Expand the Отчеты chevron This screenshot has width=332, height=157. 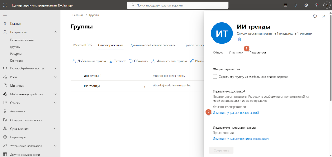(x=55, y=103)
